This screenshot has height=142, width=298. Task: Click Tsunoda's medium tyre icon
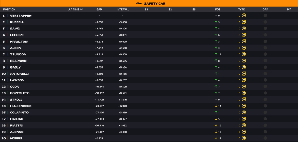244,55
